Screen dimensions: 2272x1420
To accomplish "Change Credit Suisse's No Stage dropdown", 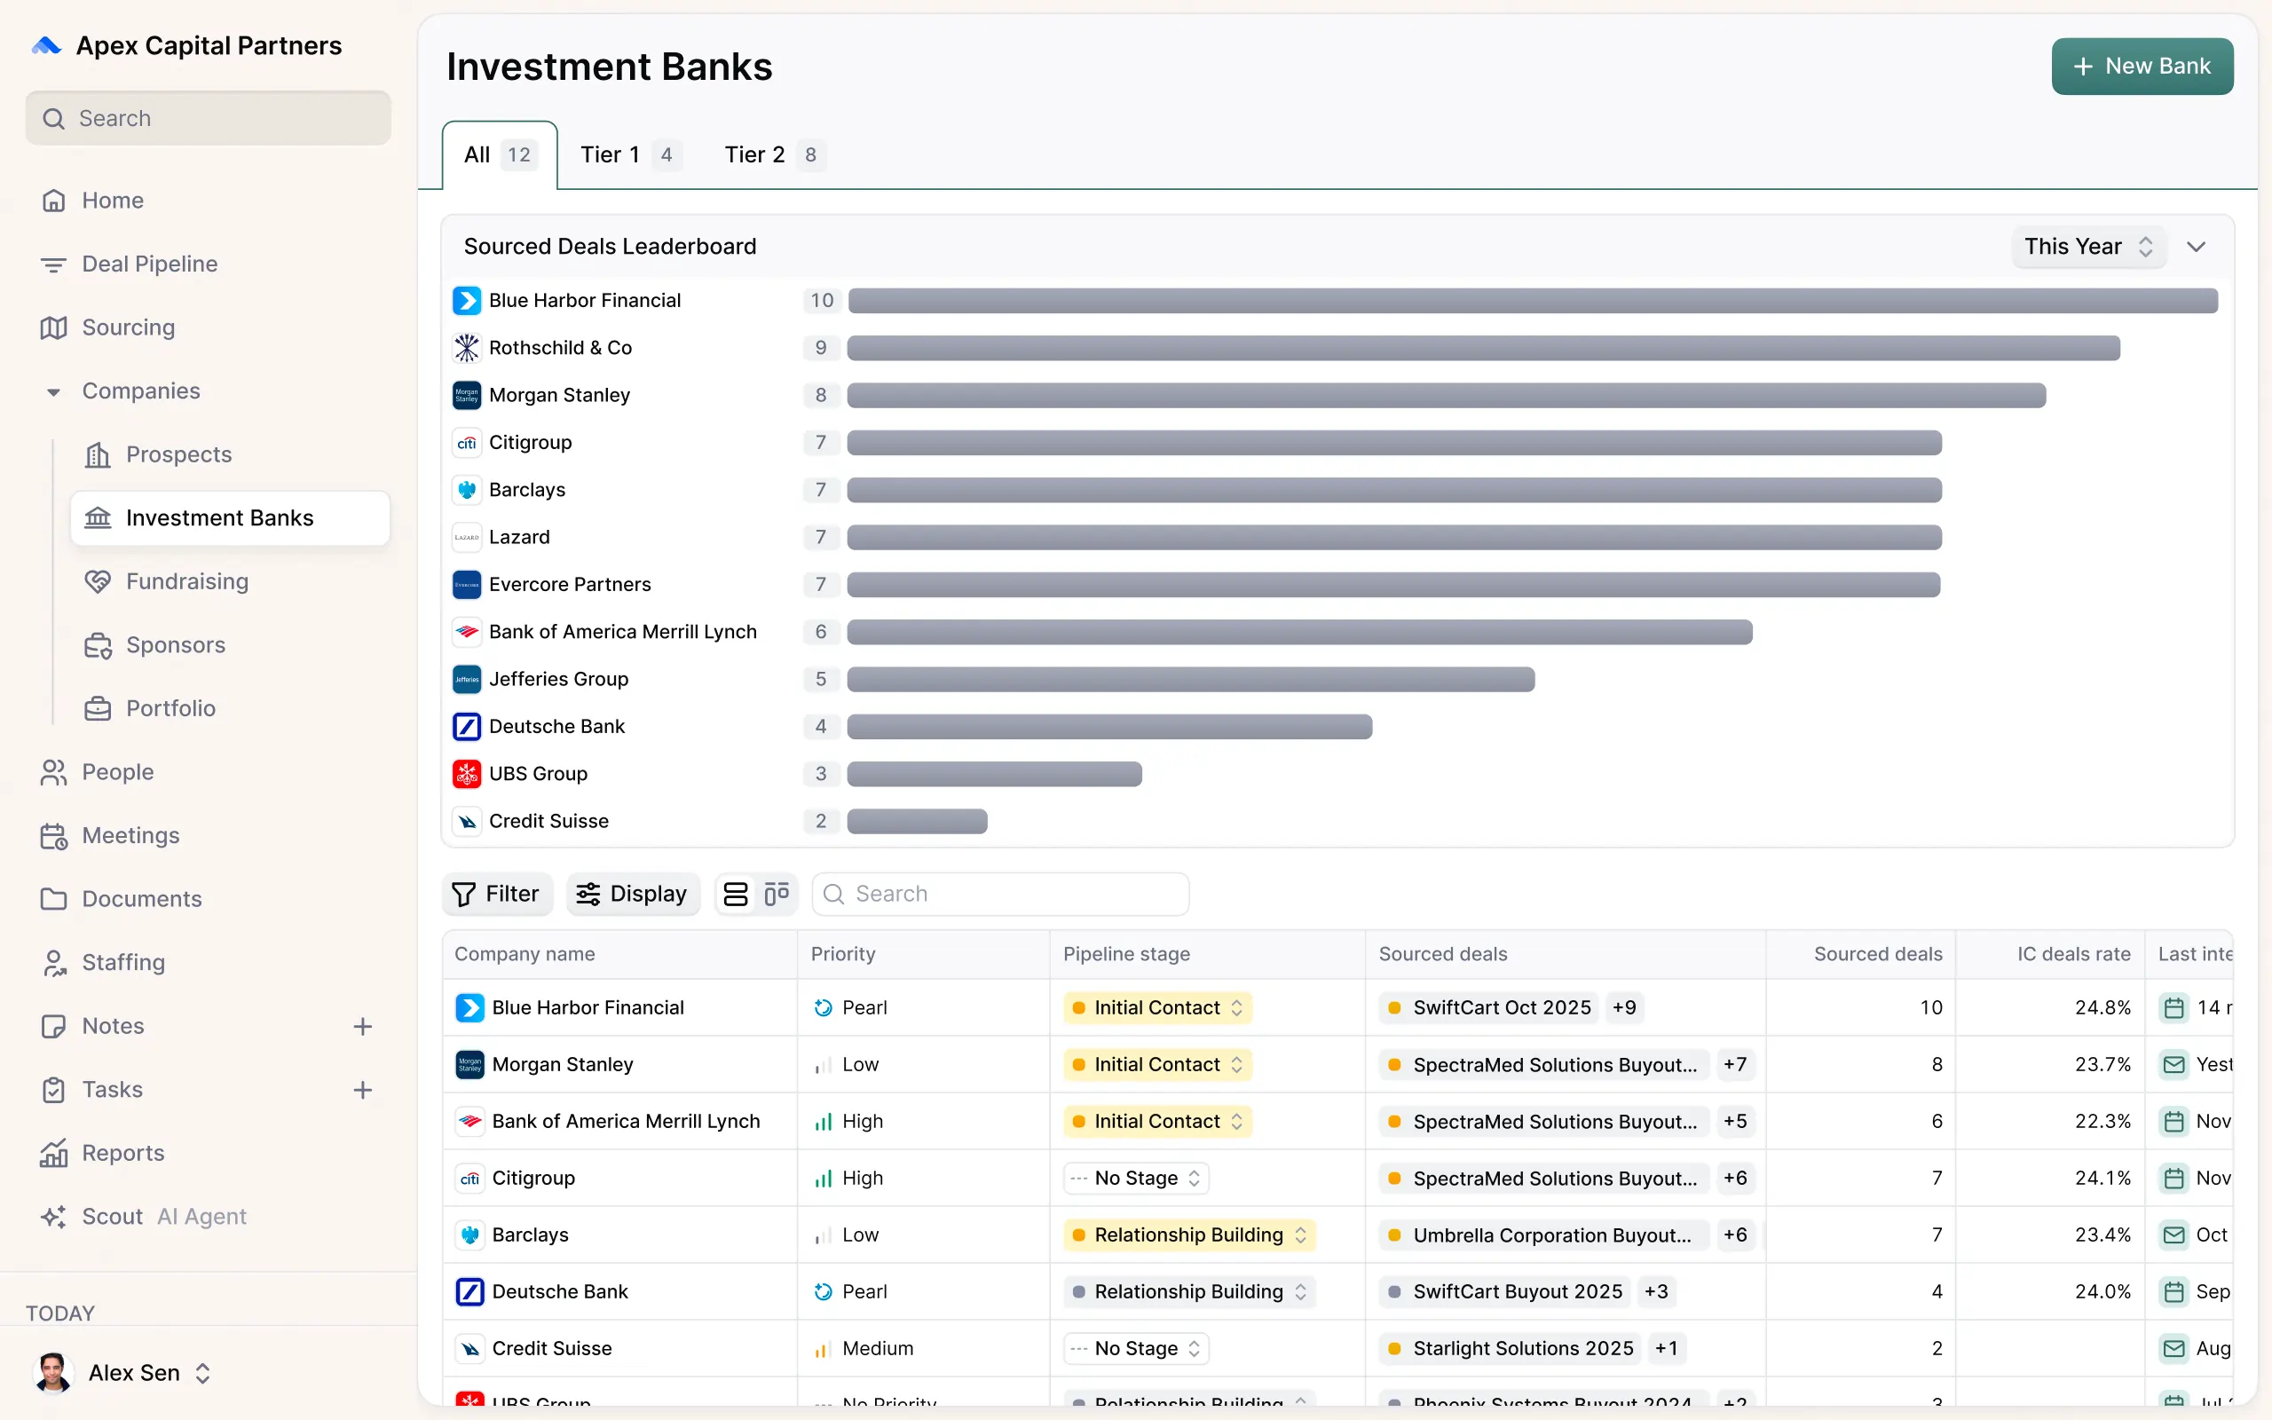I will point(1136,1349).
